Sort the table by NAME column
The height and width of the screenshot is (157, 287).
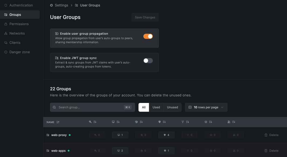click(53, 122)
